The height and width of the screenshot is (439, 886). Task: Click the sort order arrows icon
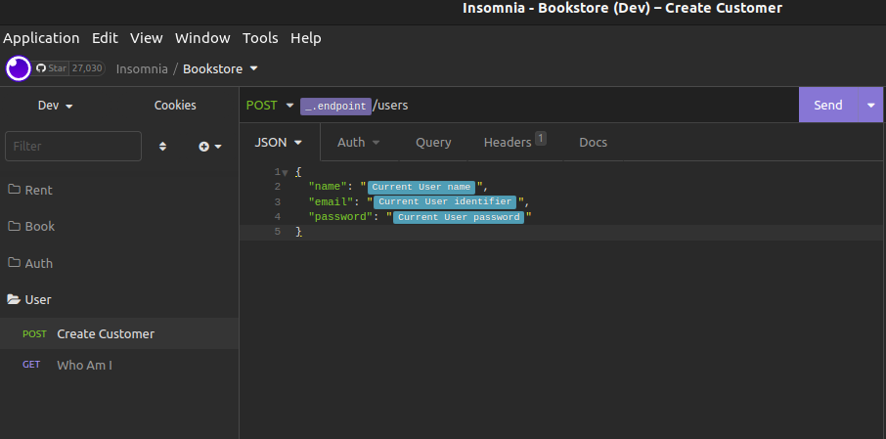pyautogui.click(x=162, y=147)
